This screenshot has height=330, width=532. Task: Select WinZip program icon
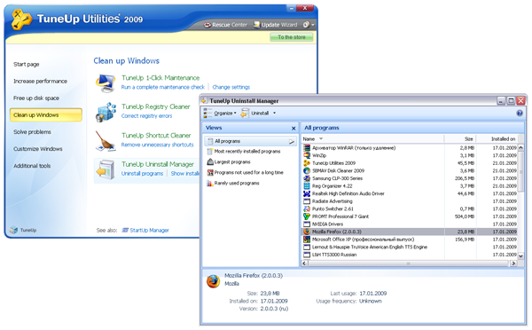pyautogui.click(x=307, y=155)
